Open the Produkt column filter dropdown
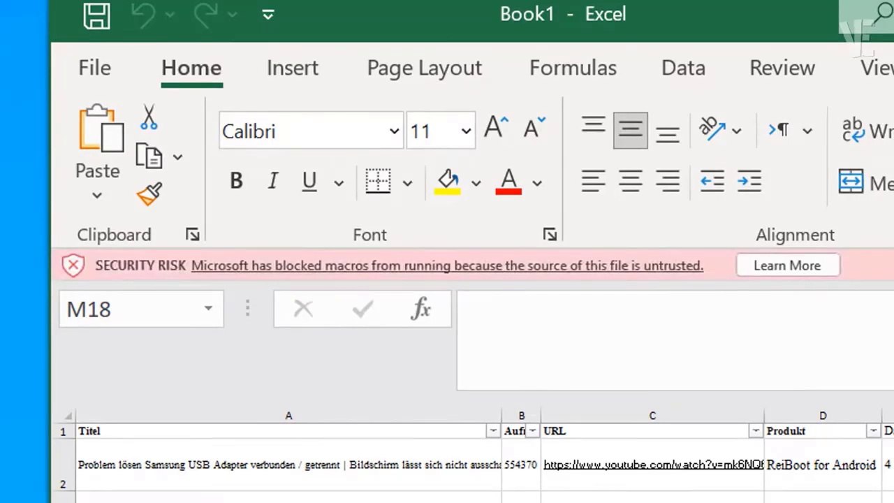Image resolution: width=894 pixels, height=503 pixels. 873,432
